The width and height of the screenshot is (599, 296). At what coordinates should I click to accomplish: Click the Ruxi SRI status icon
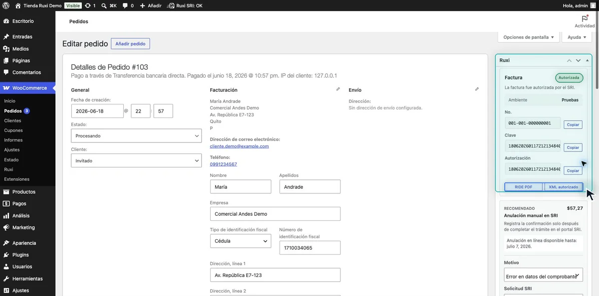[x=171, y=5]
